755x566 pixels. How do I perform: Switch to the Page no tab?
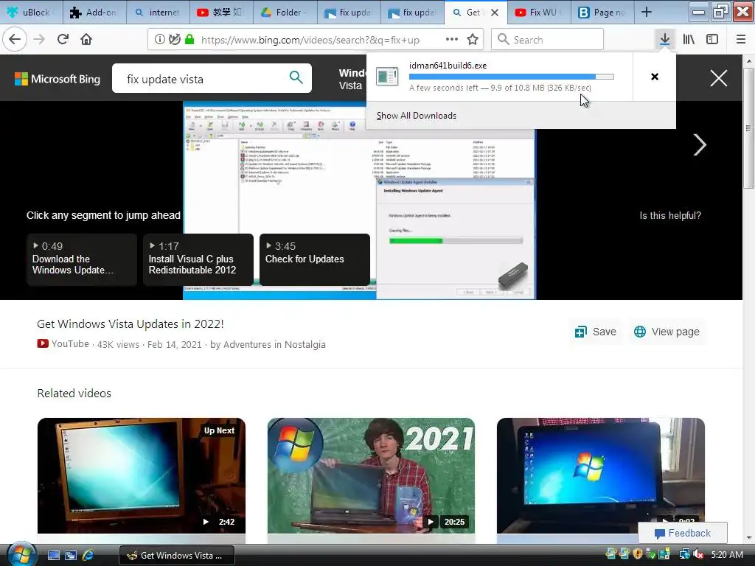coord(603,13)
